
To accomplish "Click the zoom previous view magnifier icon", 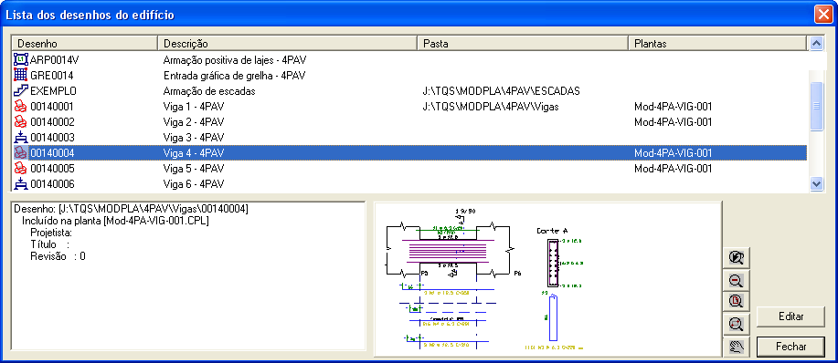I will pos(737,258).
